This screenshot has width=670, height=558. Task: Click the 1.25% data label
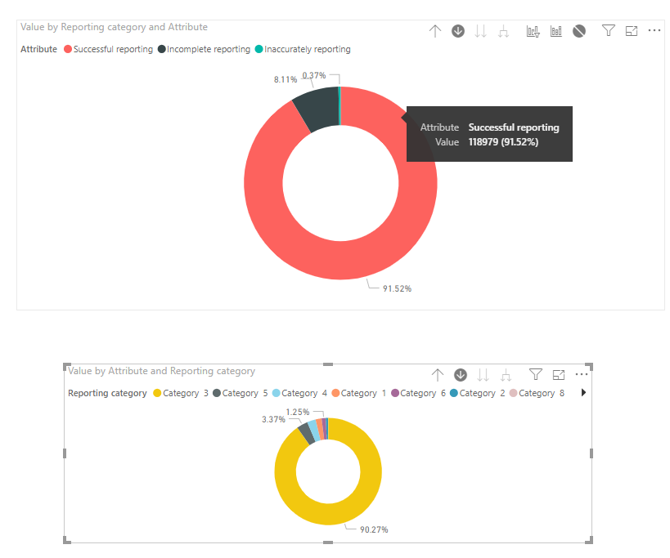coord(298,412)
